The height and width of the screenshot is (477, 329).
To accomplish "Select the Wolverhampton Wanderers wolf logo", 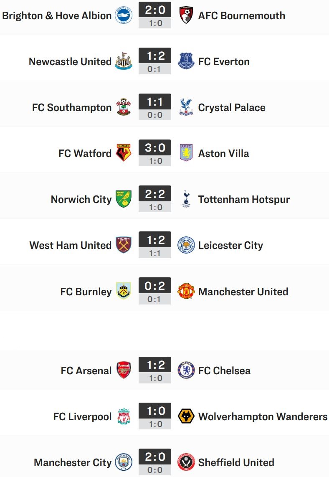I will tap(186, 416).
